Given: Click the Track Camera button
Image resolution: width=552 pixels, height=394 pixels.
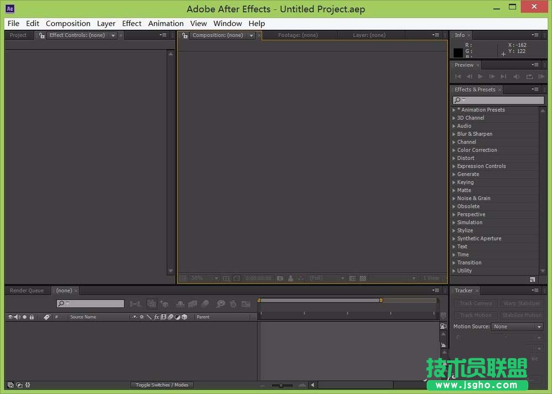Looking at the screenshot, I should [x=475, y=304].
